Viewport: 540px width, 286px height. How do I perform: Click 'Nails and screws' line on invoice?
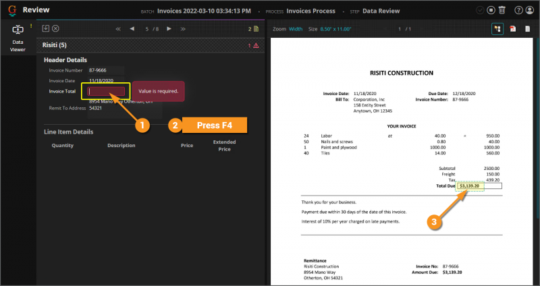click(x=337, y=142)
